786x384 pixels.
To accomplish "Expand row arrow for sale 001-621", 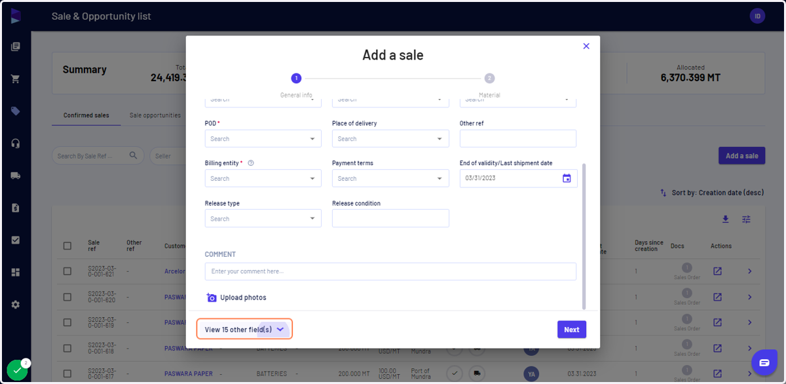I will pyautogui.click(x=750, y=271).
